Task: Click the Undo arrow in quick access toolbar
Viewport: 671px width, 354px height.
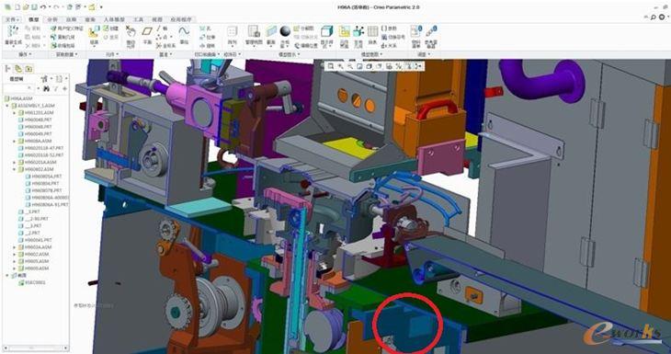Action: (x=43, y=7)
